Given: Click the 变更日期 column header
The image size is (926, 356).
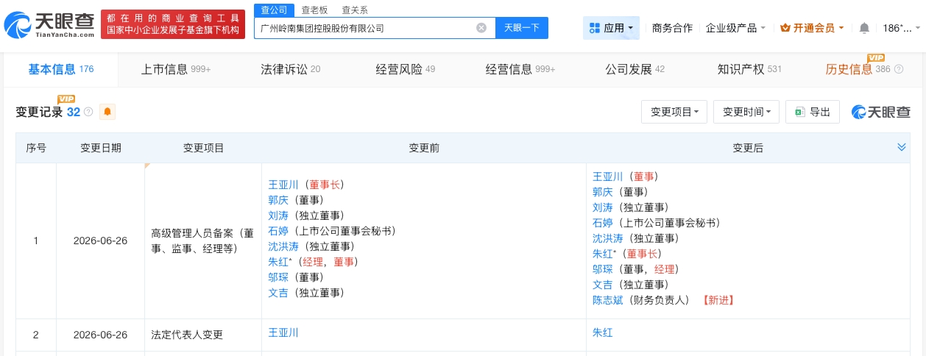Looking at the screenshot, I should [101, 148].
